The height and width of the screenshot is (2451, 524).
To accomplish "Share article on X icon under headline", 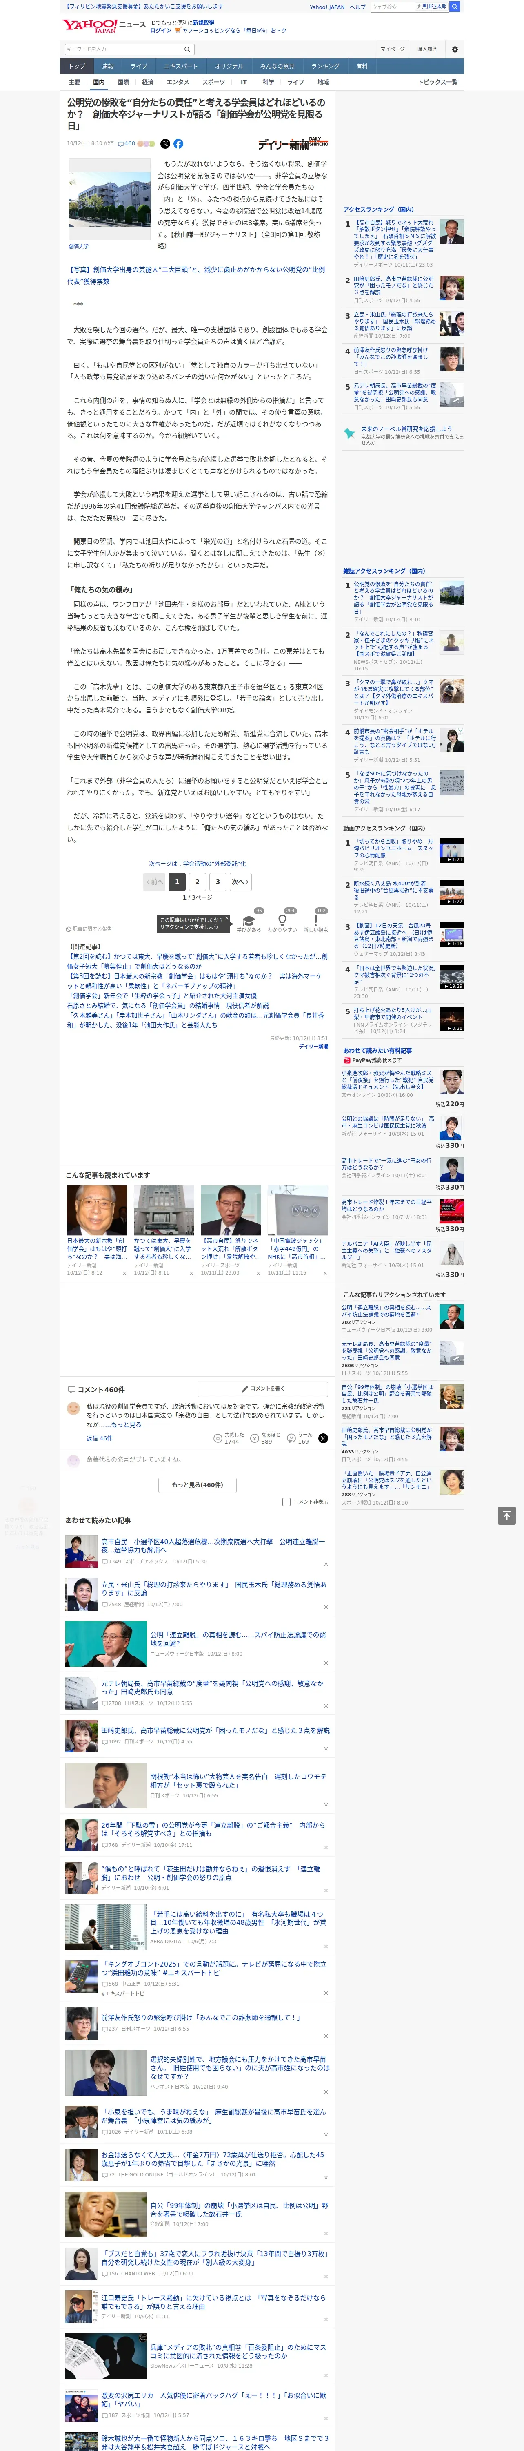I will pyautogui.click(x=164, y=144).
